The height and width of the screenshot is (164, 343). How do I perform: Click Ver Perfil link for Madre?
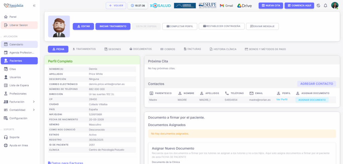pos(282,100)
